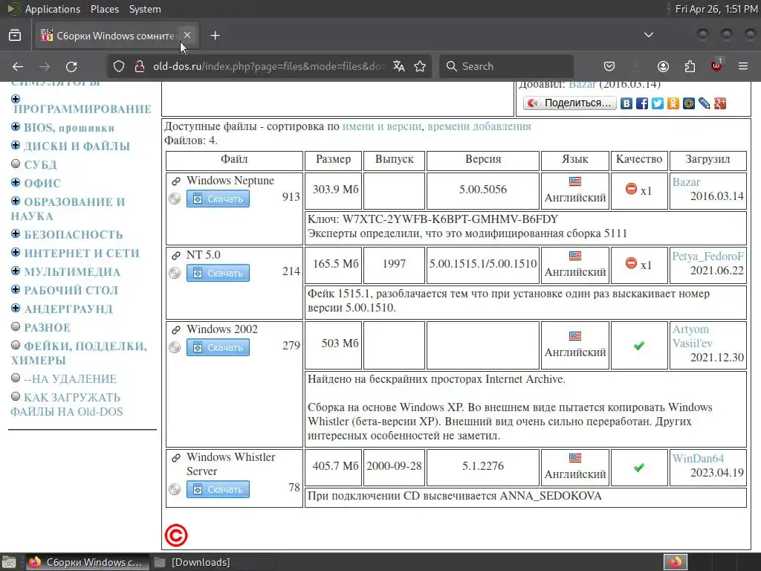Open uploader Petya_FedoroF profile
Screen dimensions: 761x571
click(x=707, y=257)
